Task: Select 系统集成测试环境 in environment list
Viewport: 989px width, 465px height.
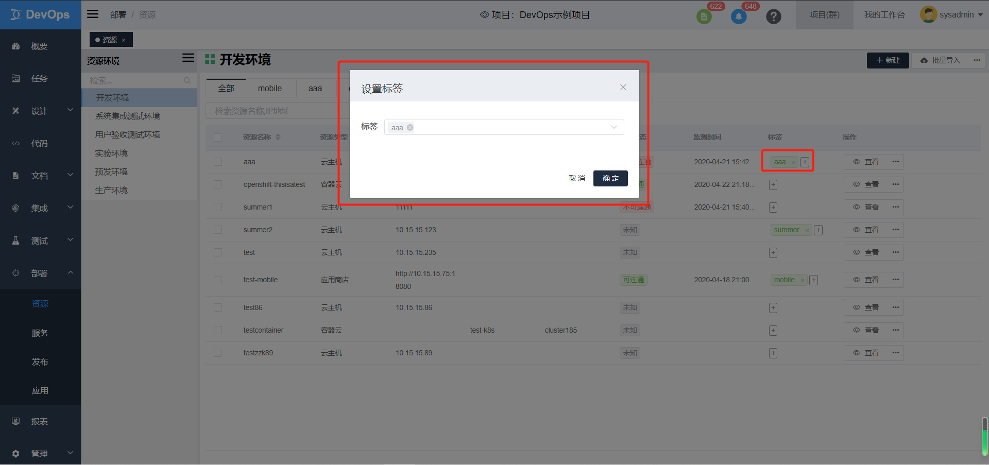Action: click(128, 116)
